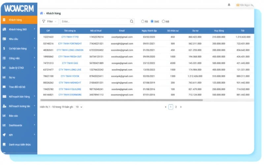Click the KPI rocket icon in sidebar
This screenshot has width=264, height=165.
tap(4, 135)
